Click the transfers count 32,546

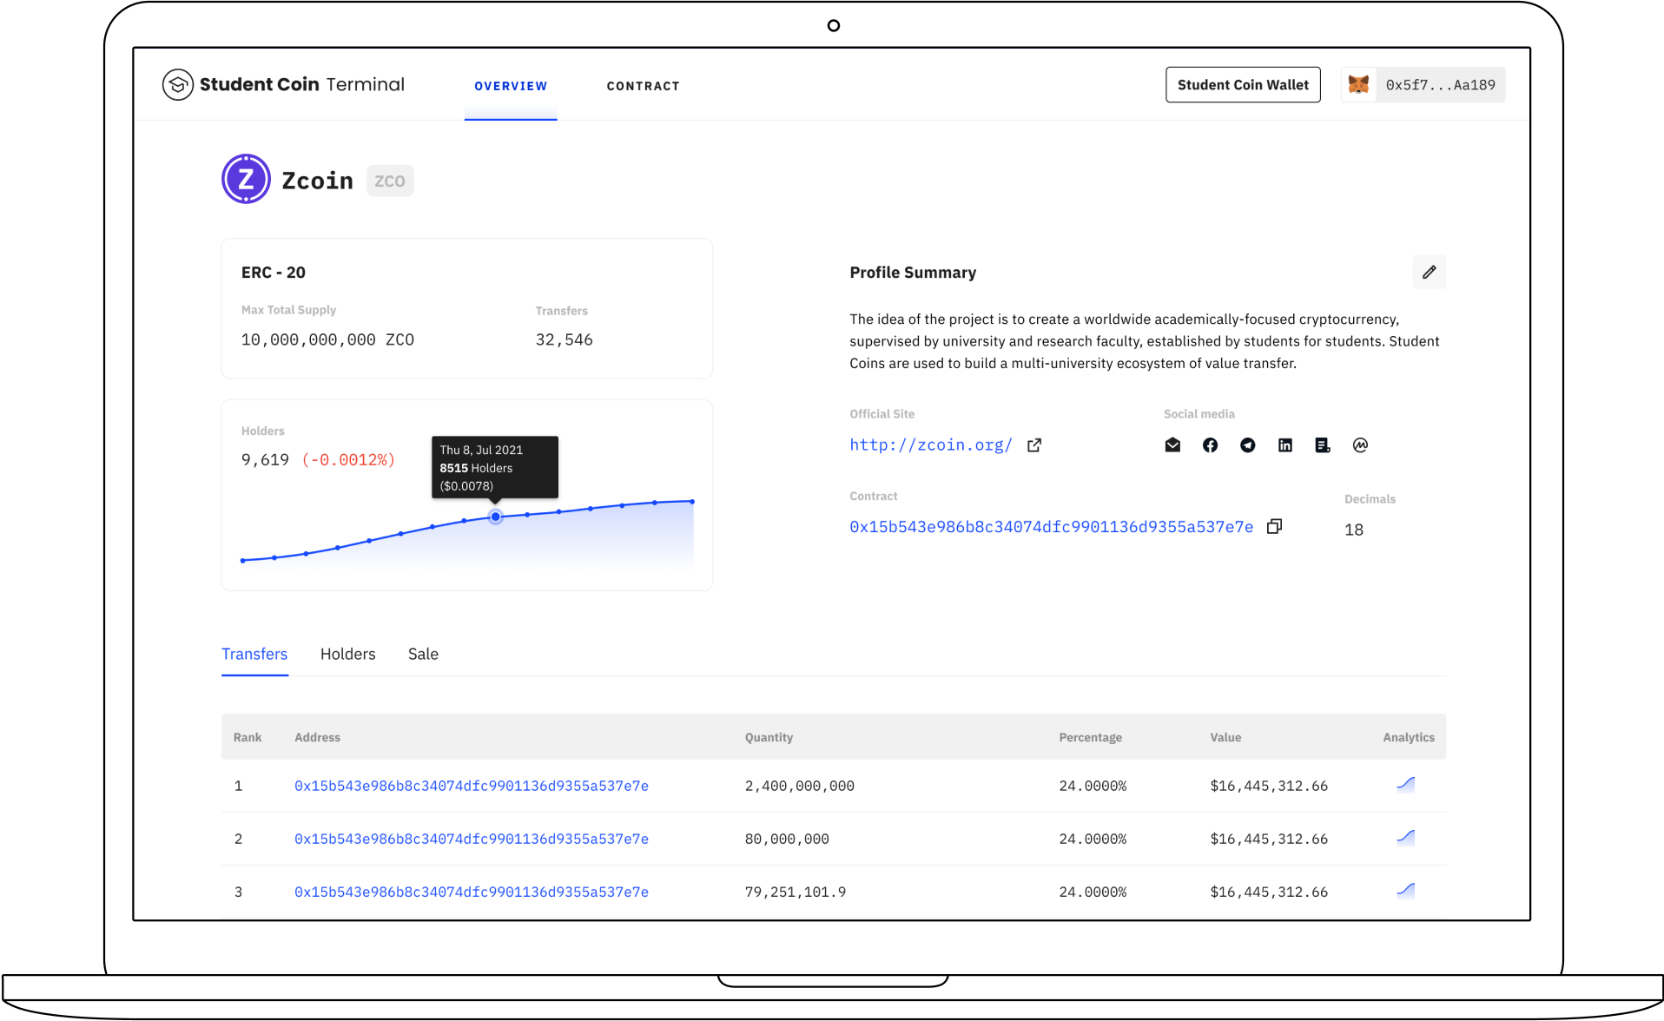click(564, 339)
